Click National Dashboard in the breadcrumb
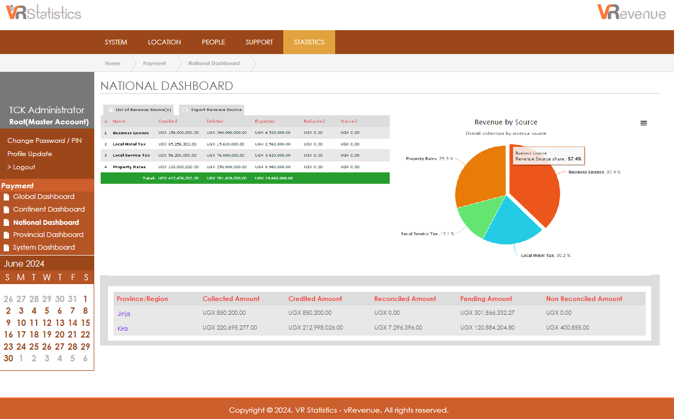674x419 pixels. (x=214, y=63)
